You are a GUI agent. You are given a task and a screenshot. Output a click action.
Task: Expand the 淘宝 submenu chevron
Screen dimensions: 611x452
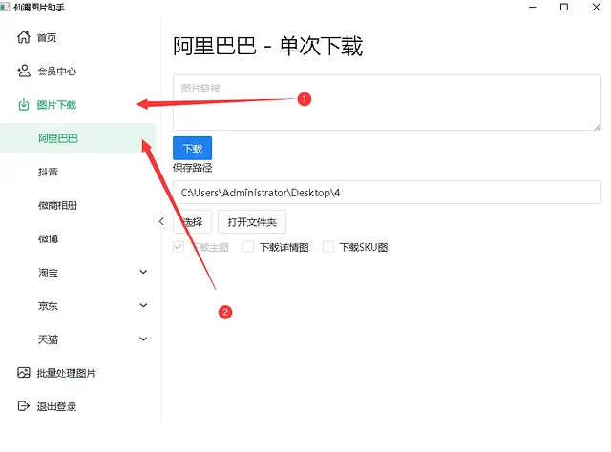coord(143,272)
